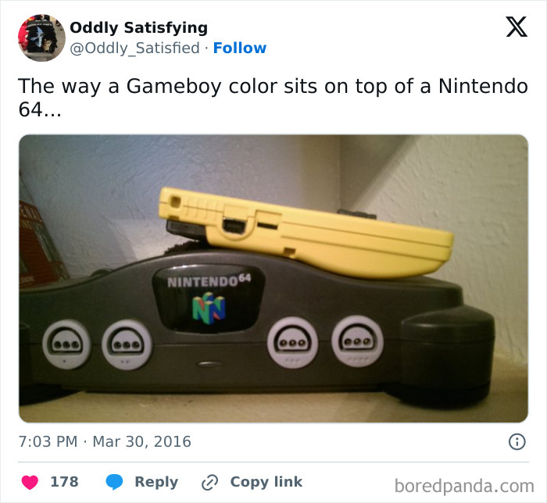Click the blue reply speech bubble icon

coord(114,482)
